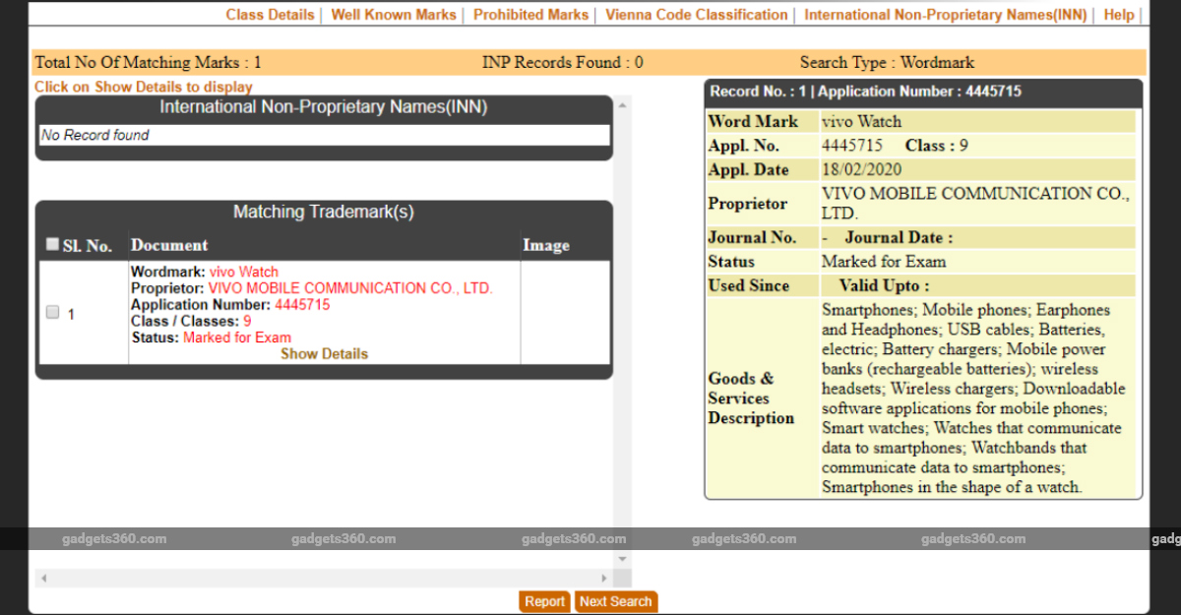Go to Prohibited Marks

point(530,15)
